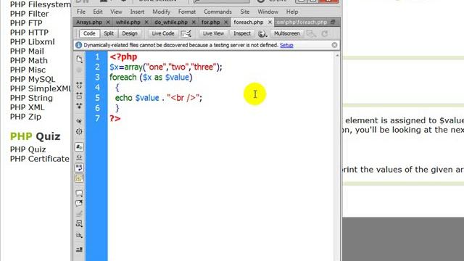Click the Collapse Selection icon
The width and height of the screenshot is (464, 261).
(79, 96)
